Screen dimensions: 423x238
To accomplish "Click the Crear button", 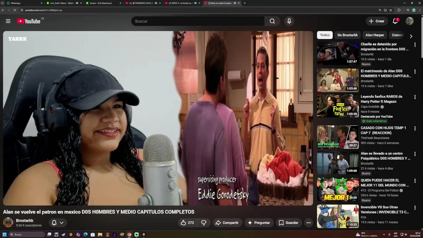I will [x=377, y=21].
